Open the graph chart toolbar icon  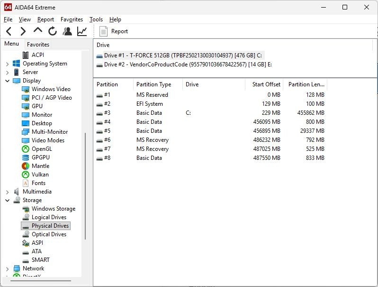82,31
